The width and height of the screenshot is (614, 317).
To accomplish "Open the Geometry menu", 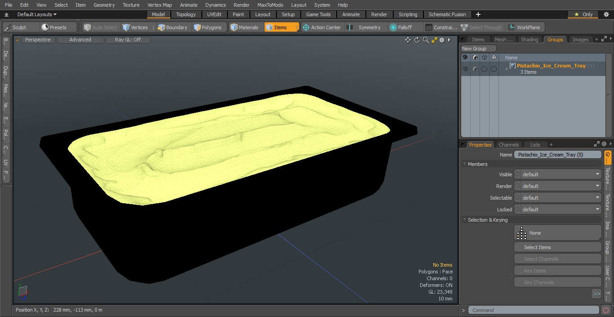I will click(x=104, y=5).
